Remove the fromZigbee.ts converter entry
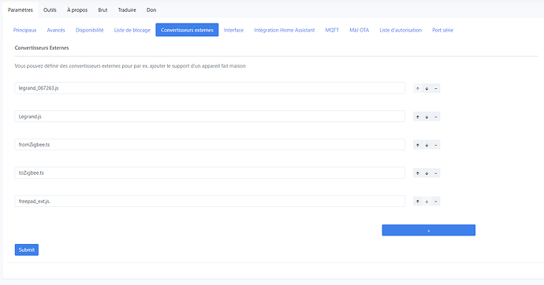Screen dimensions: 544x285 436,145
